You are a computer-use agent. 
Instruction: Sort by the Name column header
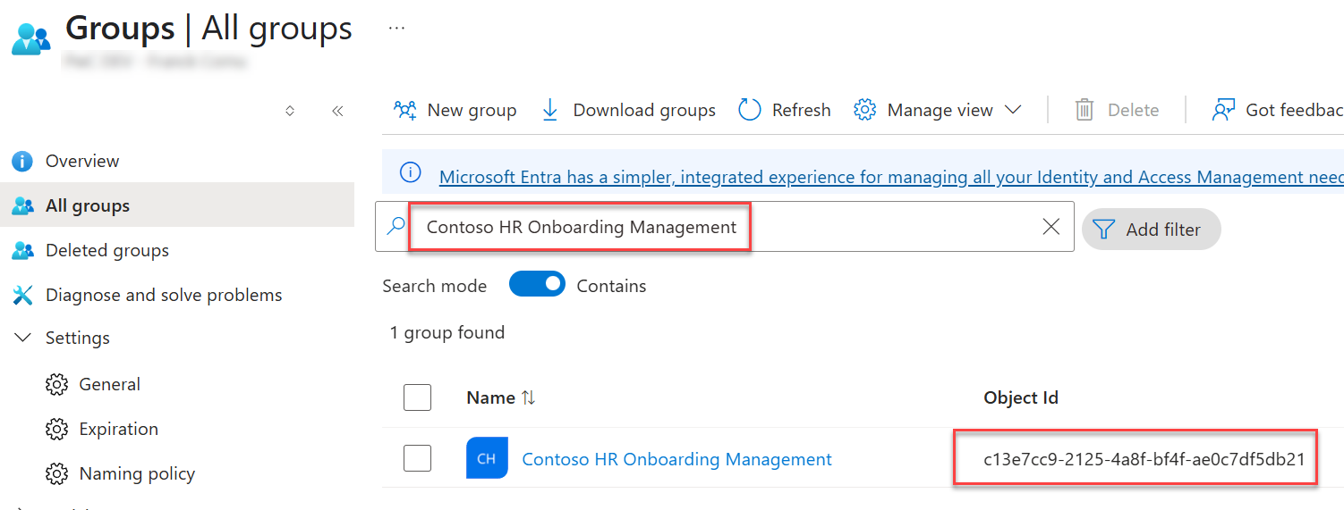[500, 397]
